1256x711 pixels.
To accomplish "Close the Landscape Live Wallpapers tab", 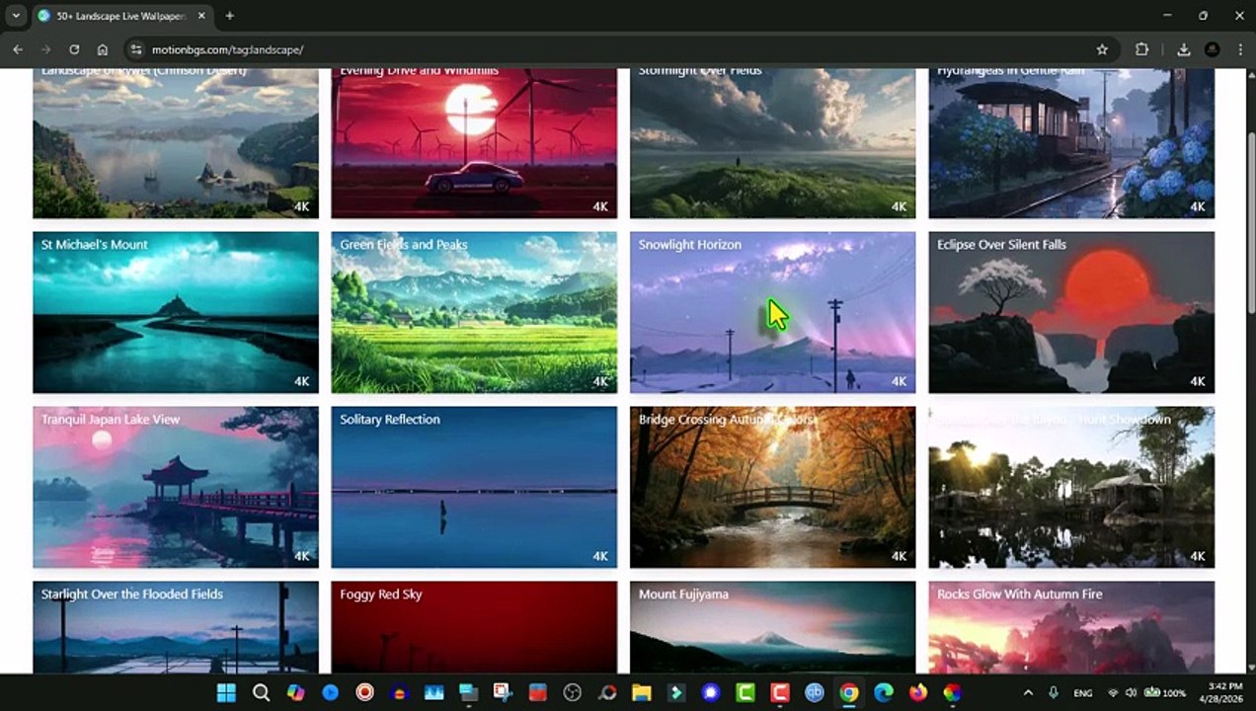I will tap(201, 16).
